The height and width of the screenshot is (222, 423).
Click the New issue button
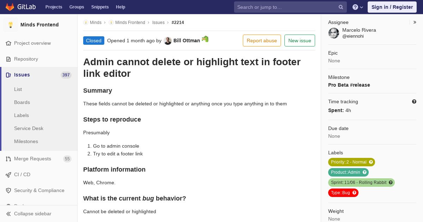pyautogui.click(x=300, y=41)
